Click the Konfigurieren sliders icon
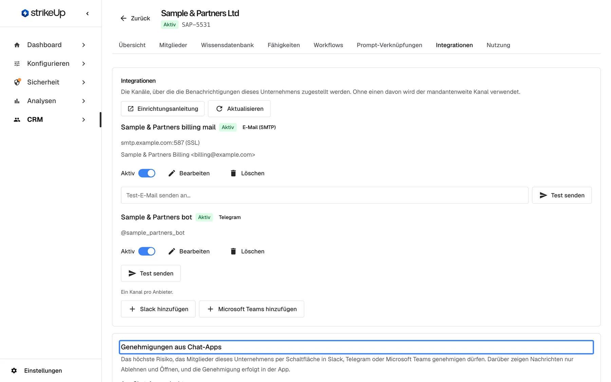This screenshot has height=382, width=611. pos(17,63)
